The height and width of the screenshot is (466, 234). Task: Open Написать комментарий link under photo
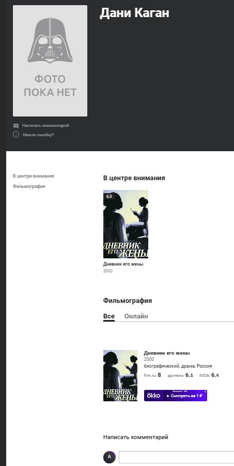(x=45, y=125)
